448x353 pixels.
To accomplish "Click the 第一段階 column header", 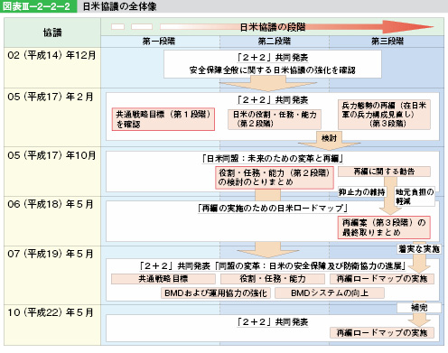I will click(x=160, y=42).
